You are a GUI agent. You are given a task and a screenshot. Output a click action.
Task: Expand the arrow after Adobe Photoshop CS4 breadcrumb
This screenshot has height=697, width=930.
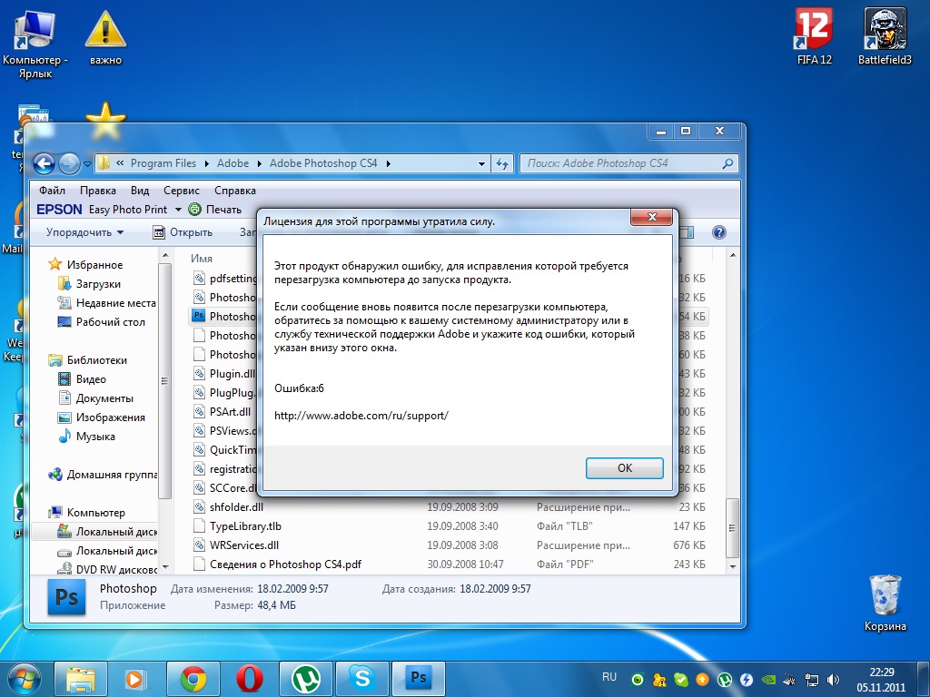click(389, 163)
